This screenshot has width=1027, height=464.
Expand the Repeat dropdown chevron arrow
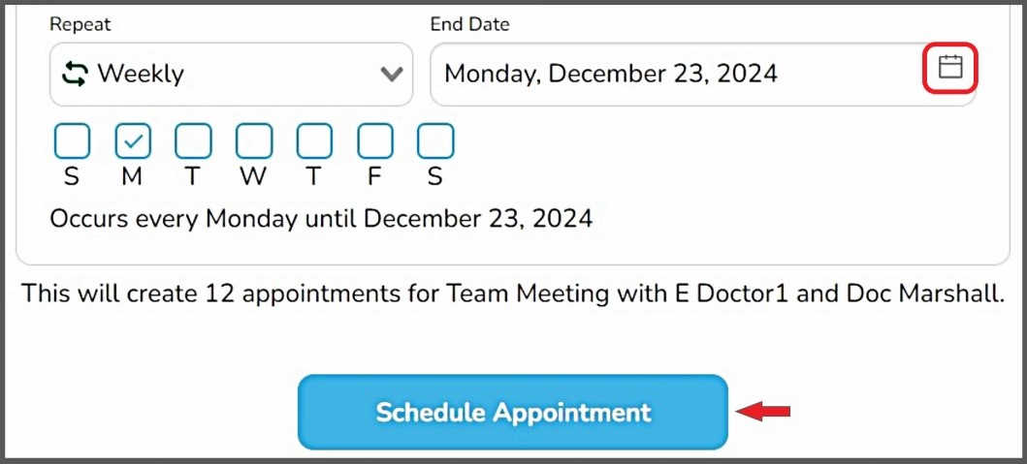point(392,74)
